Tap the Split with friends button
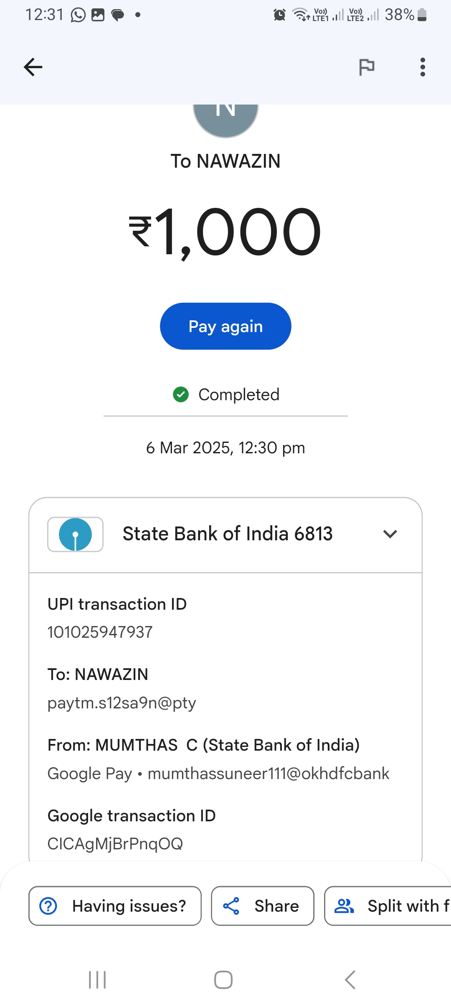Screen dimensions: 451x1007 [x=388, y=906]
